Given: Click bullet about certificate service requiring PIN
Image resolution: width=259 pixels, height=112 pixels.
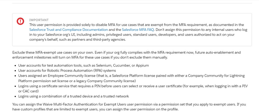Looking at the screenshot, I should 133,89.
